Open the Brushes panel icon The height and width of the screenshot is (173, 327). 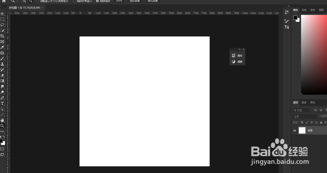click(x=287, y=21)
